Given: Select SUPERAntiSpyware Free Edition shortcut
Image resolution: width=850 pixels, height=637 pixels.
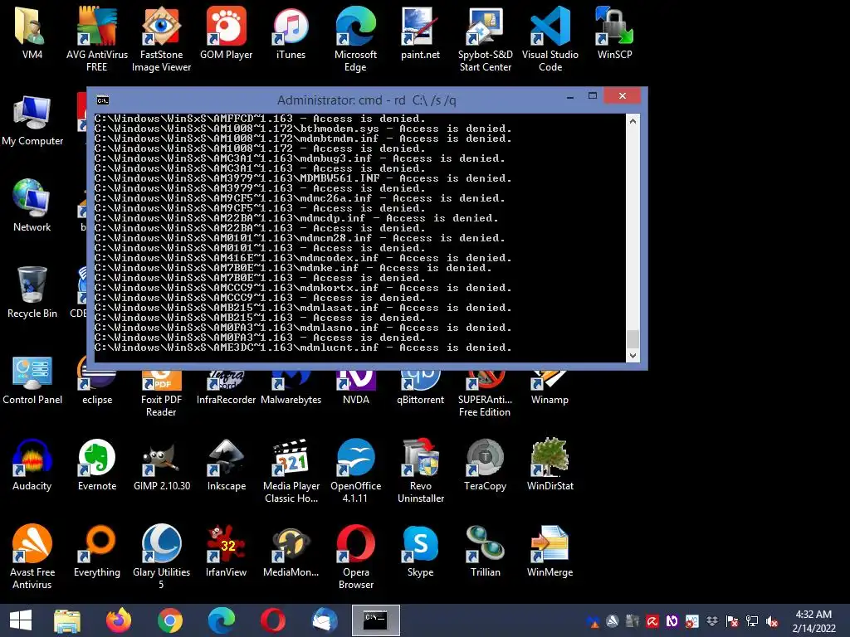Looking at the screenshot, I should [485, 394].
